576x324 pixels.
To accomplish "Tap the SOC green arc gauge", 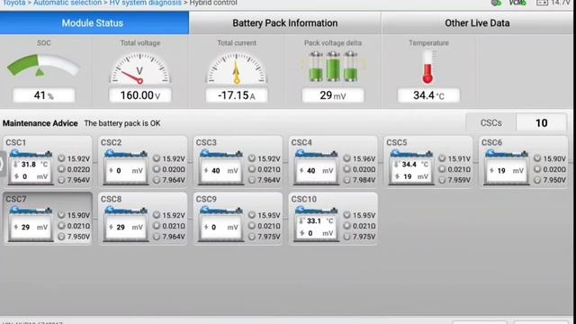I will coord(43,66).
